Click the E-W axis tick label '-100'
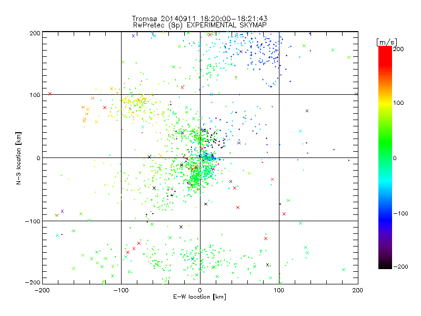Image resolution: width=421 pixels, height=316 pixels. [121, 290]
